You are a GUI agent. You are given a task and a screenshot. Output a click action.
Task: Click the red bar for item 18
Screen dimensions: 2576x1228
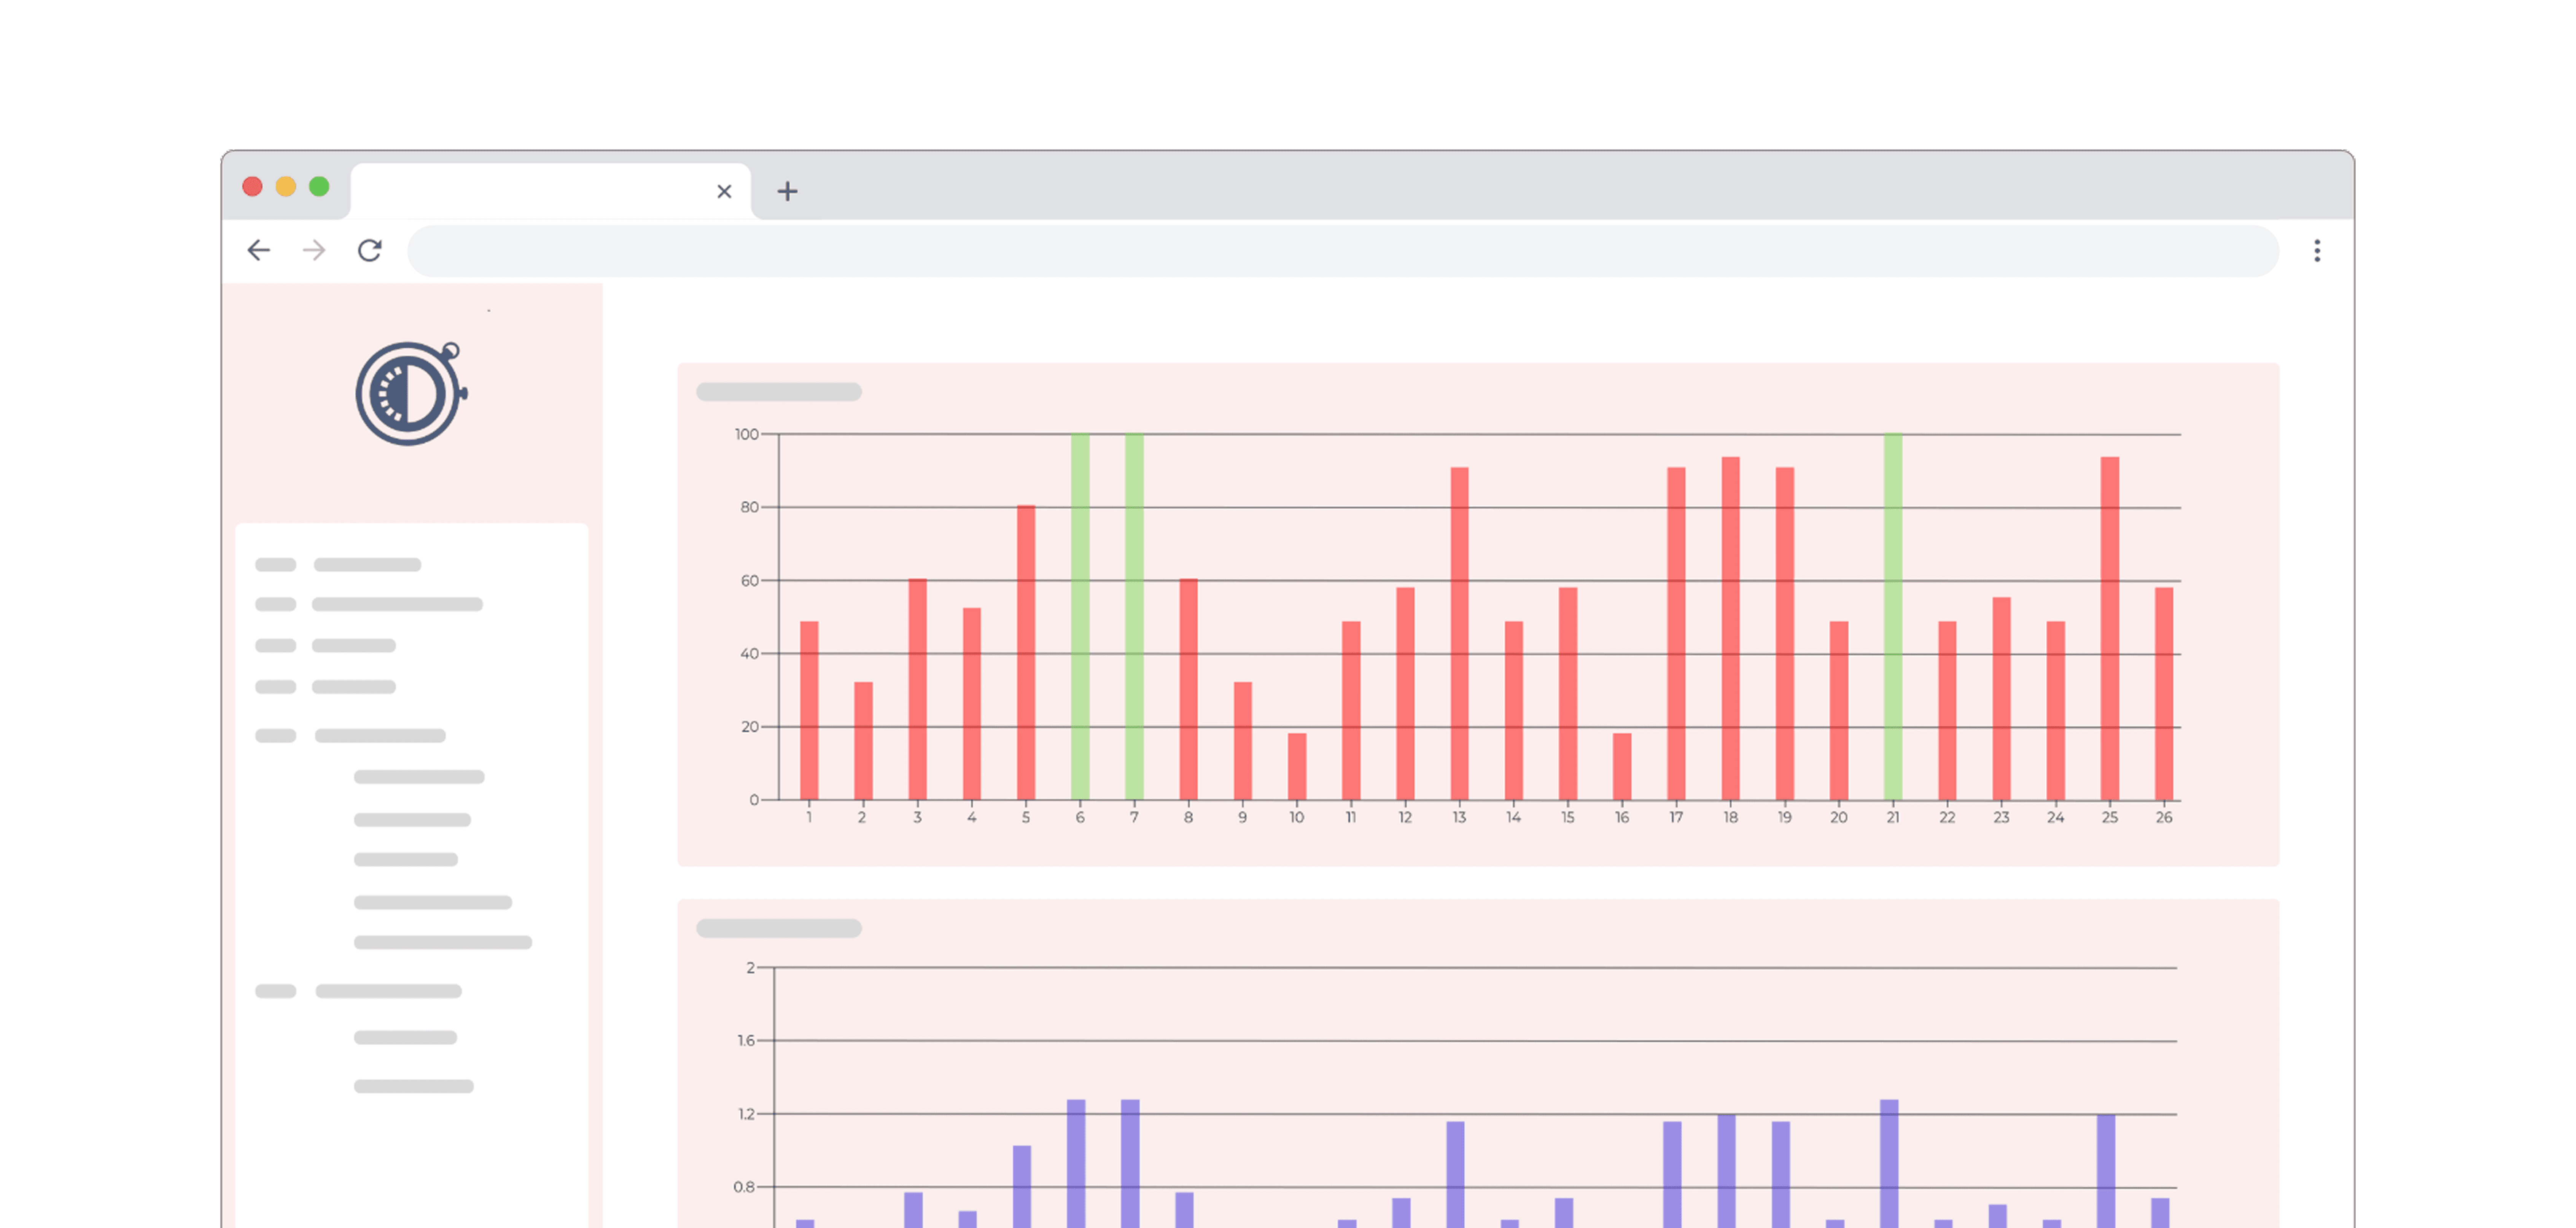tap(1731, 629)
